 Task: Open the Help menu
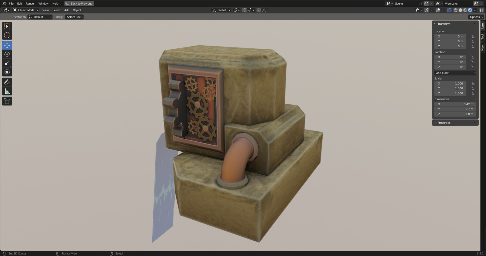55,4
